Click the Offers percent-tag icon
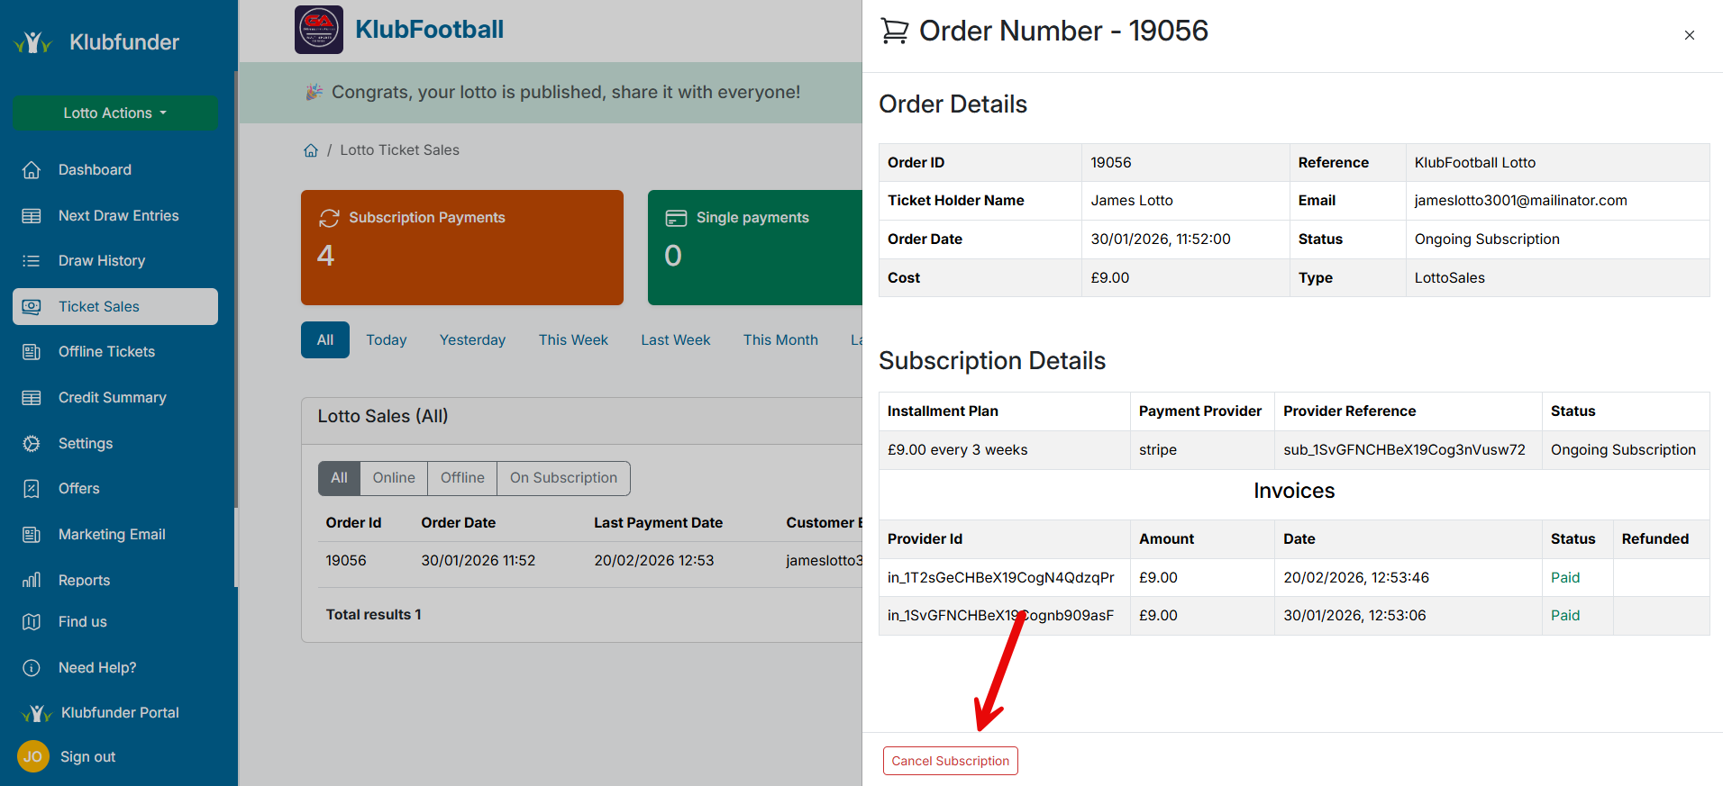1723x786 pixels. click(x=32, y=489)
